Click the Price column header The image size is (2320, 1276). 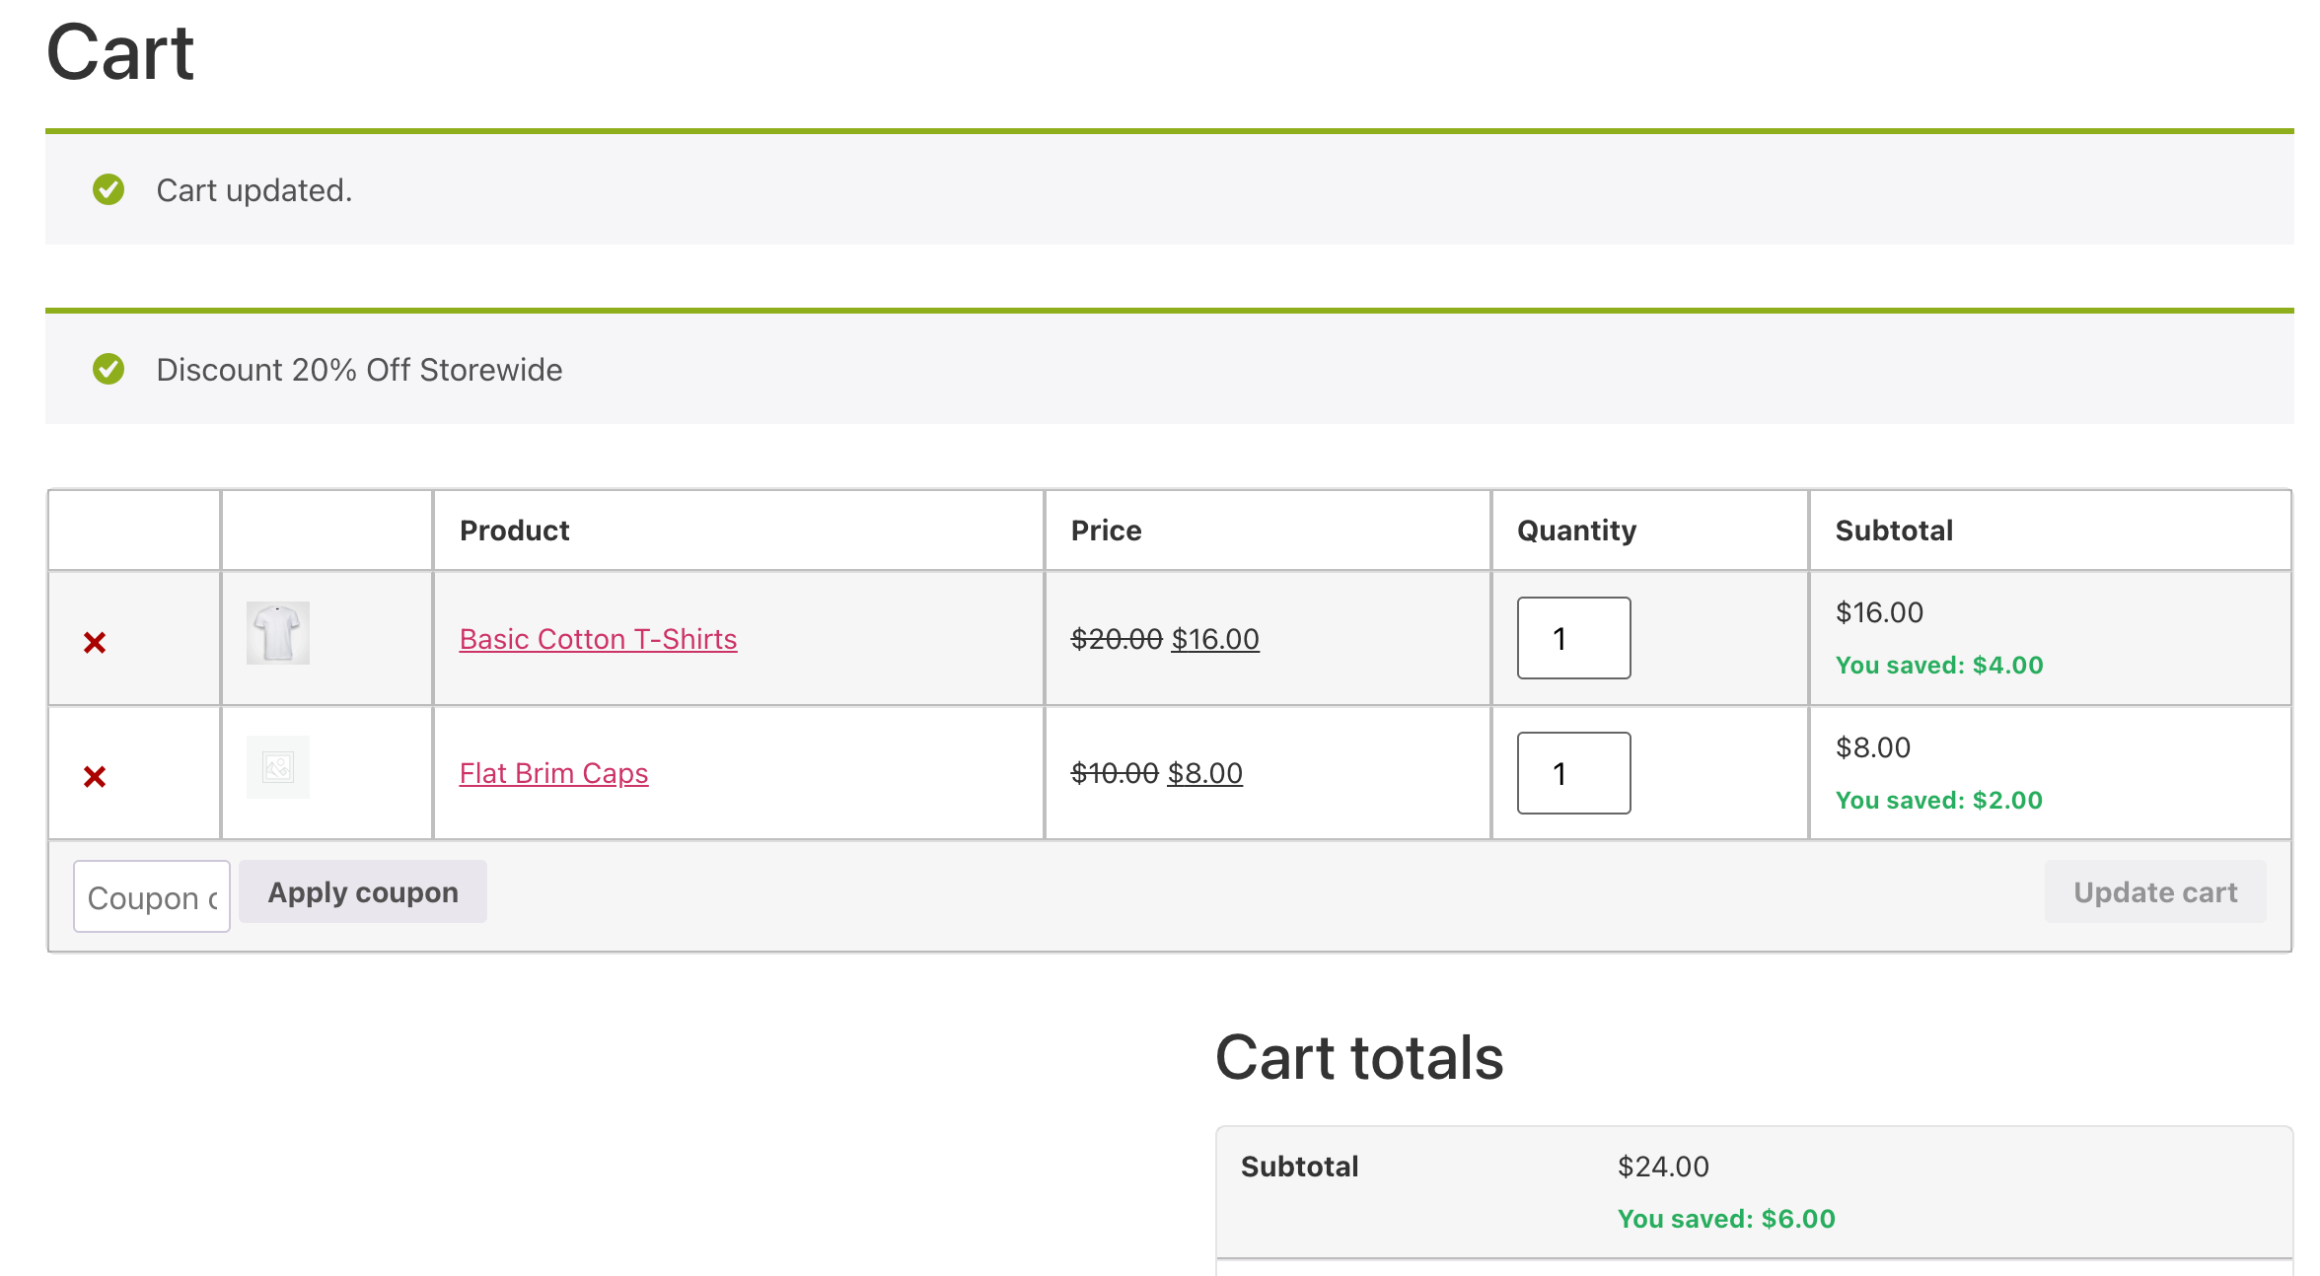tap(1106, 531)
